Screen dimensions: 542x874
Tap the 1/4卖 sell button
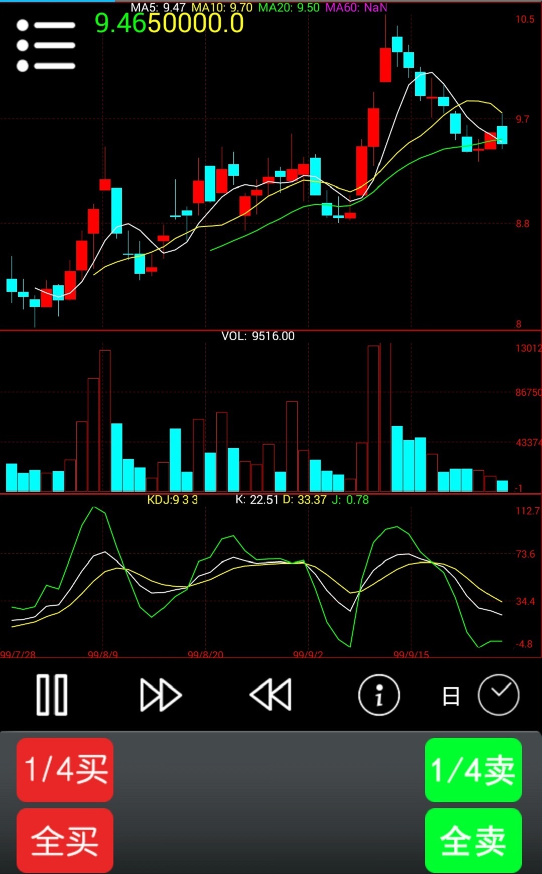[473, 770]
